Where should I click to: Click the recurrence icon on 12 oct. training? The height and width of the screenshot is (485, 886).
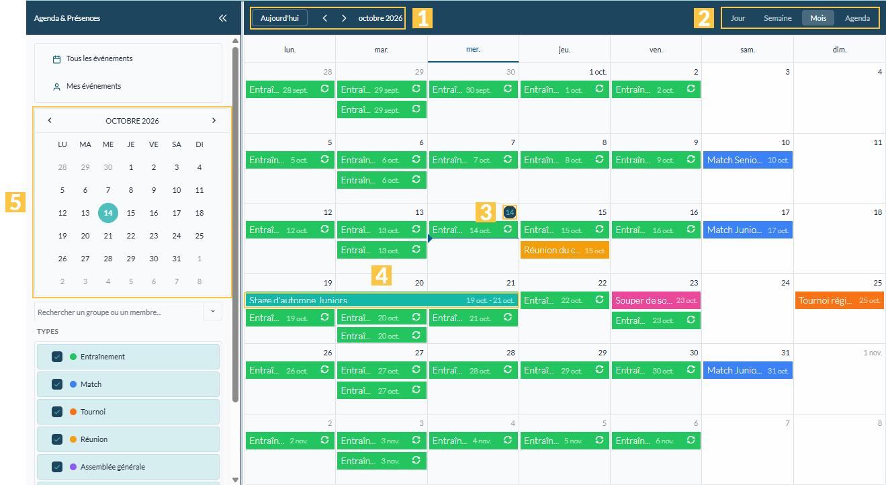[324, 230]
